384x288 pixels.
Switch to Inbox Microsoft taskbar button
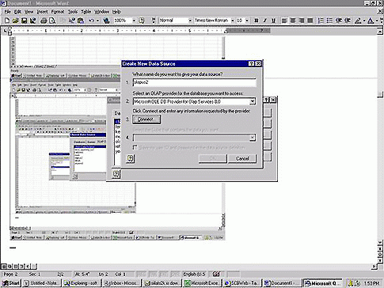tap(122, 283)
